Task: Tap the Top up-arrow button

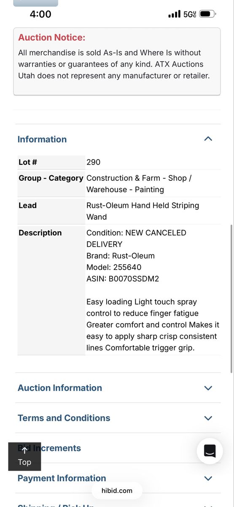Action: pyautogui.click(x=24, y=456)
